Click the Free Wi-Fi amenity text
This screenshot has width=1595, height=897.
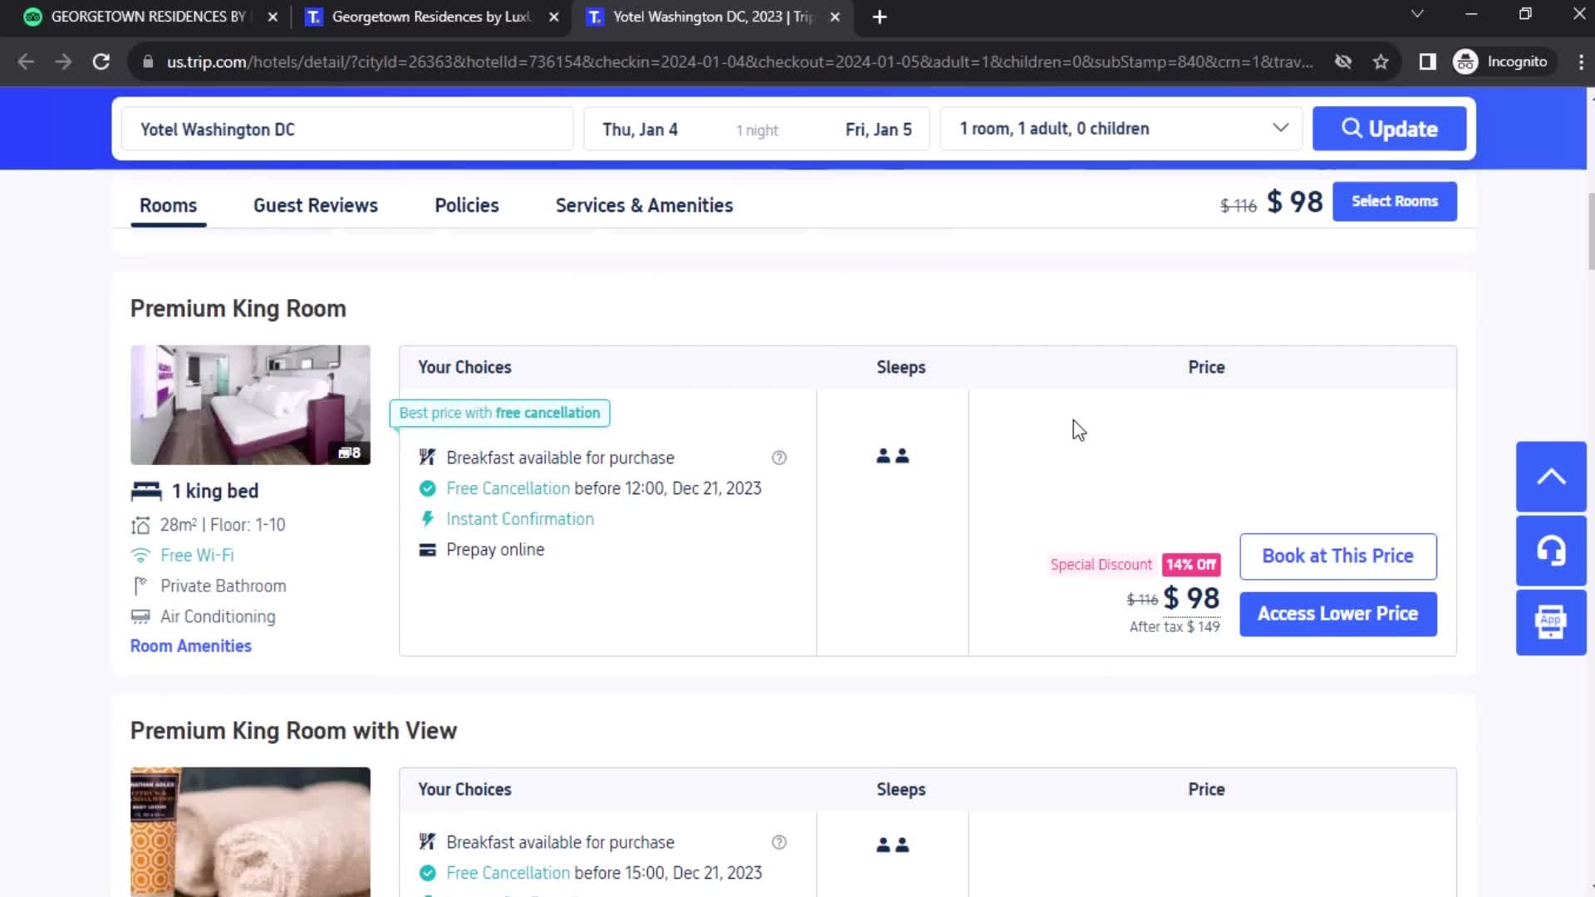click(x=197, y=556)
